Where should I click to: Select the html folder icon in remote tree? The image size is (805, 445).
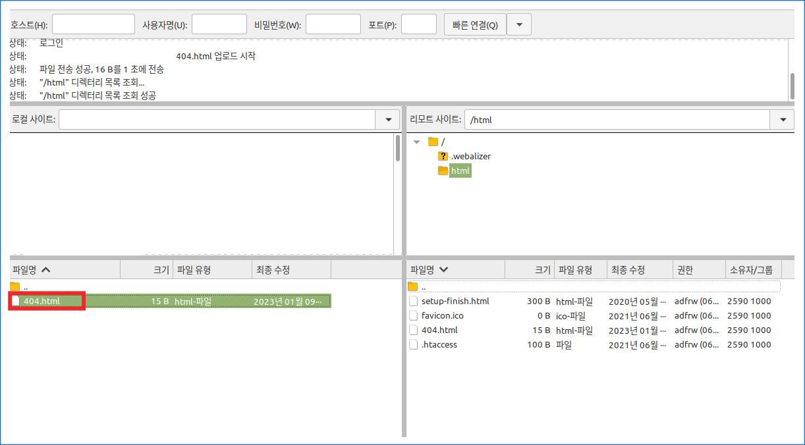[443, 170]
